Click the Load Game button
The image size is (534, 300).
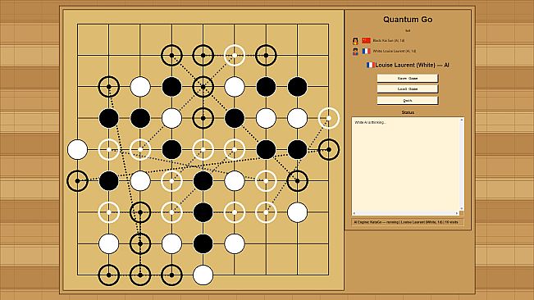[x=408, y=89]
